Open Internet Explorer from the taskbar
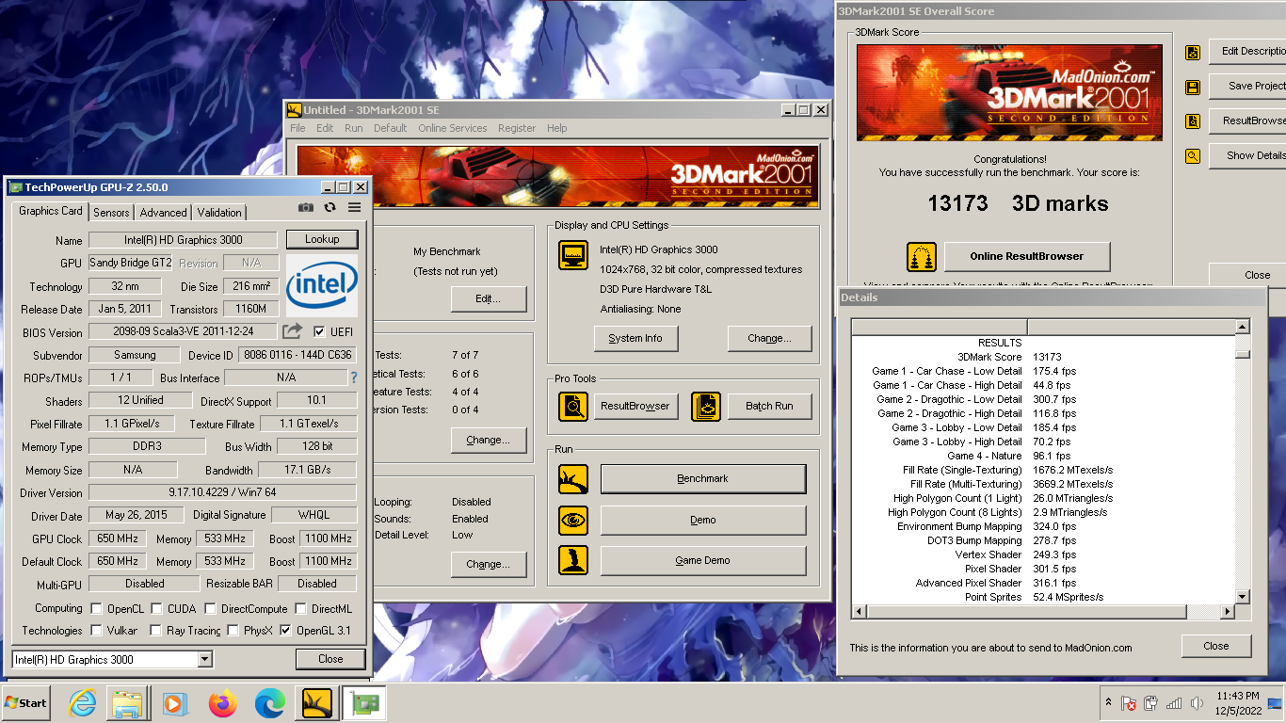The height and width of the screenshot is (723, 1286). [x=83, y=703]
